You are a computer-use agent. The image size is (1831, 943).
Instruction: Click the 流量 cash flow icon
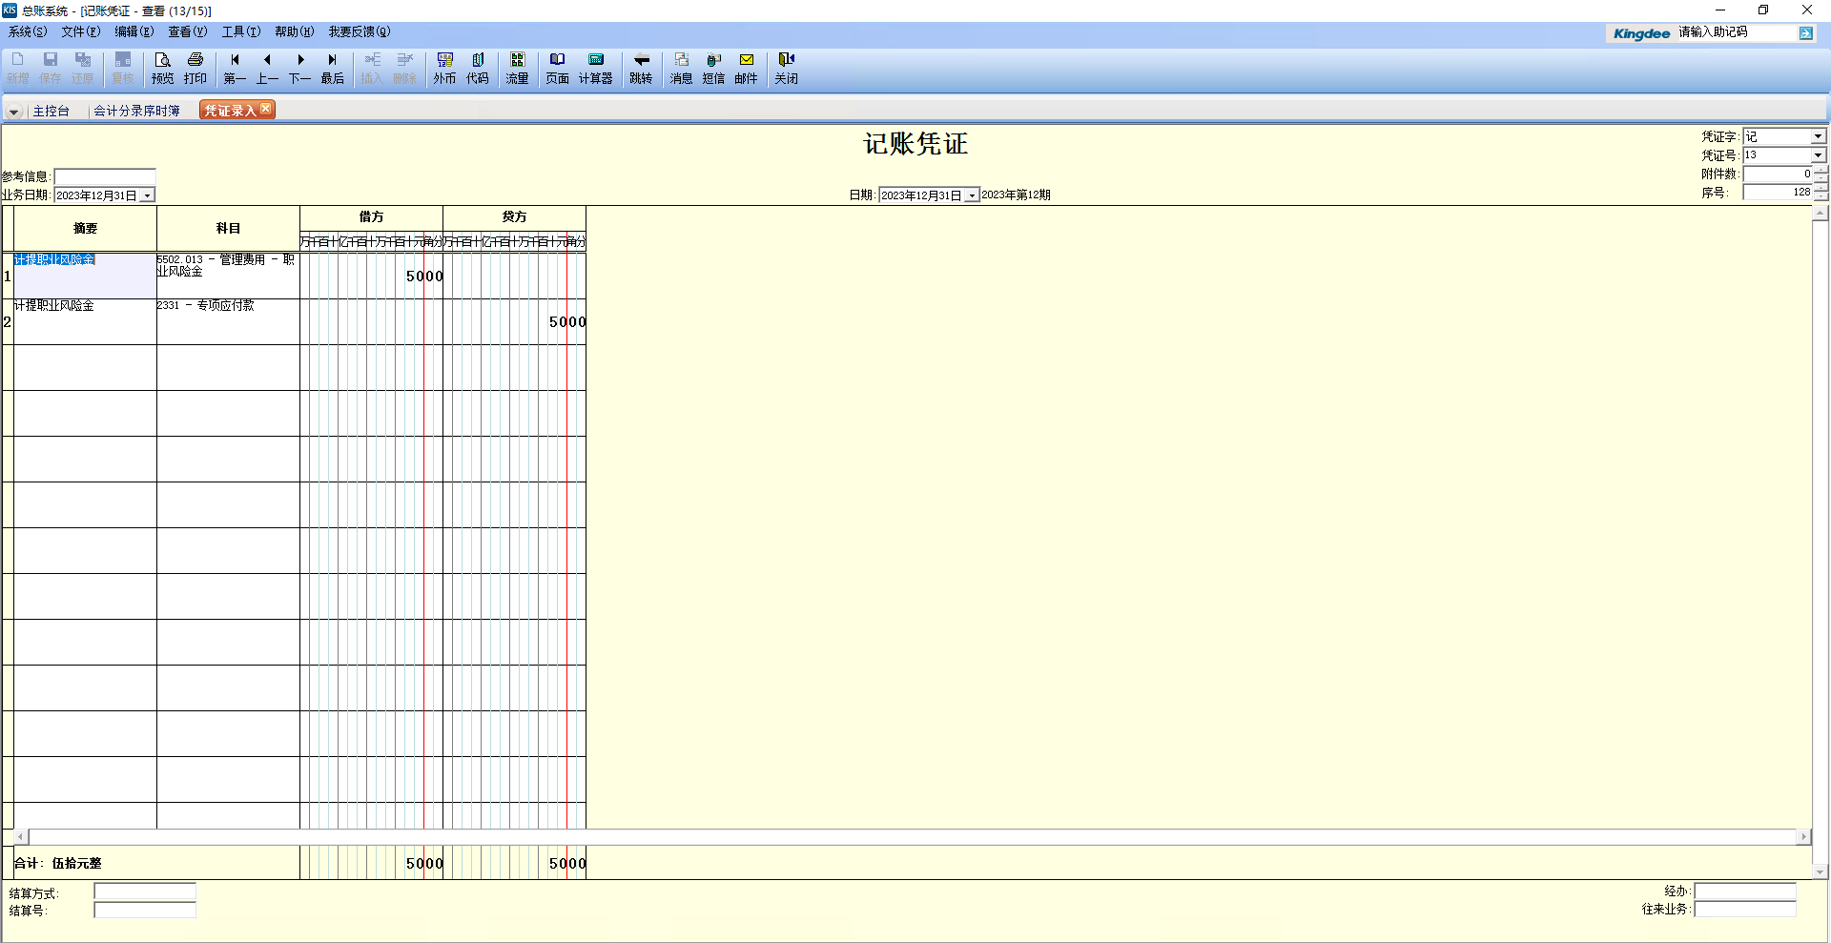517,68
